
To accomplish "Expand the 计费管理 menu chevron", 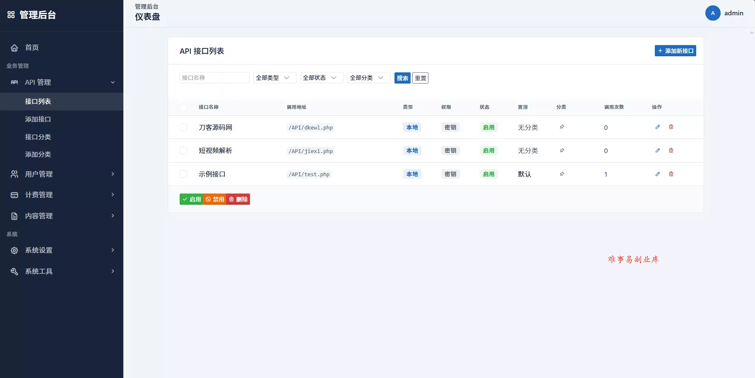I will point(113,195).
